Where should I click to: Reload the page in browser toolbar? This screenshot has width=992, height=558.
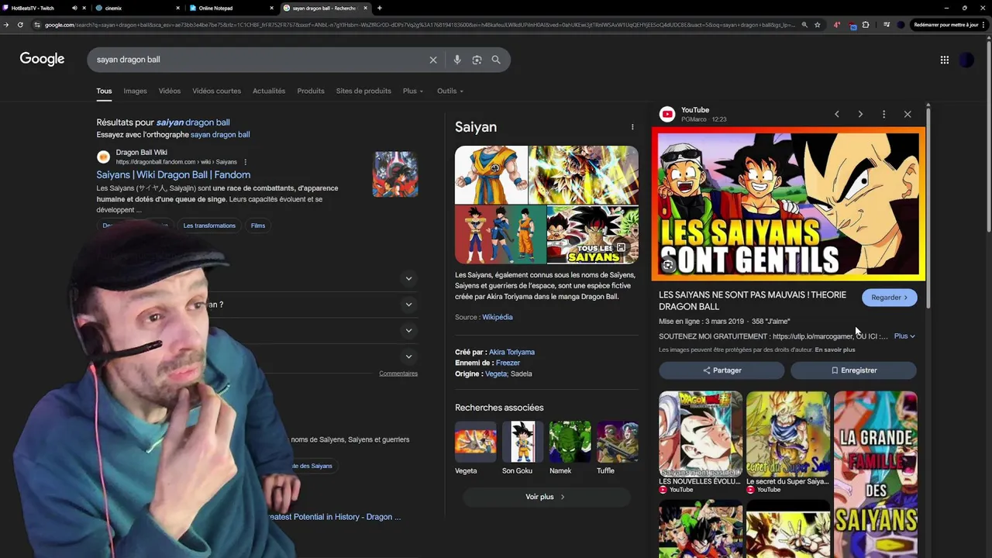pyautogui.click(x=20, y=25)
